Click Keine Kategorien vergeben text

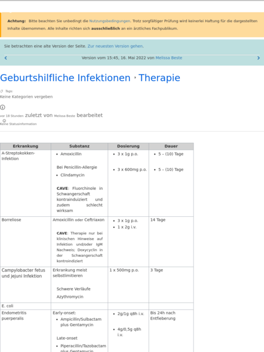coord(26,97)
